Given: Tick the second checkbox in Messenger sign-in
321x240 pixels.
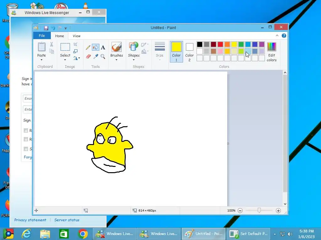Looking at the screenshot, I should tap(26, 139).
